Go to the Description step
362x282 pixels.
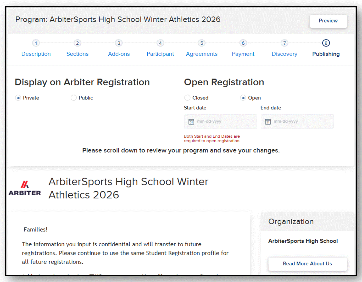pos(36,54)
